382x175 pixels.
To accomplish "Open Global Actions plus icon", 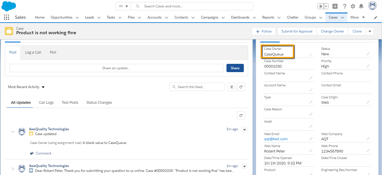I will 335,6.
